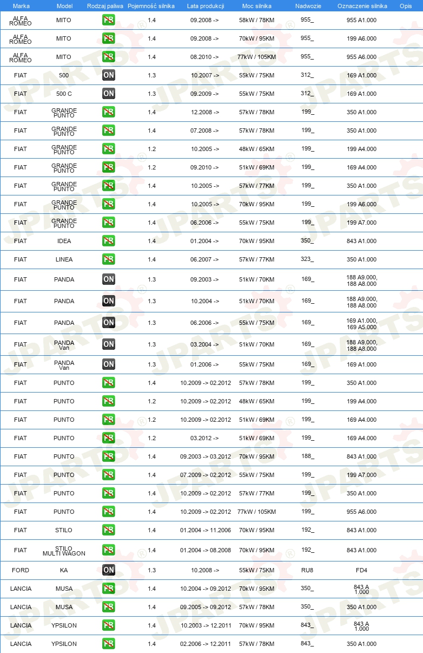Click the IDEA model cell
This screenshot has height=653, width=423.
click(64, 241)
